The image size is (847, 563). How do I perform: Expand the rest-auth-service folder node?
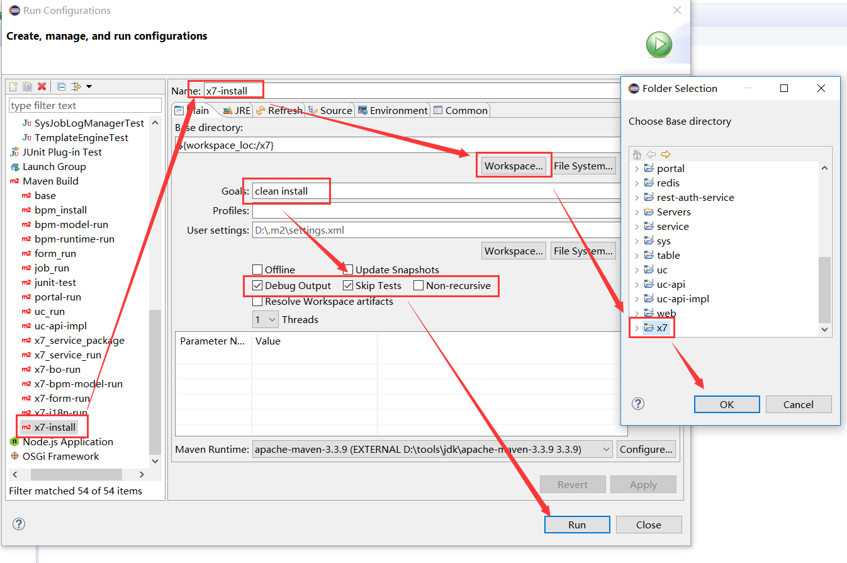[636, 197]
